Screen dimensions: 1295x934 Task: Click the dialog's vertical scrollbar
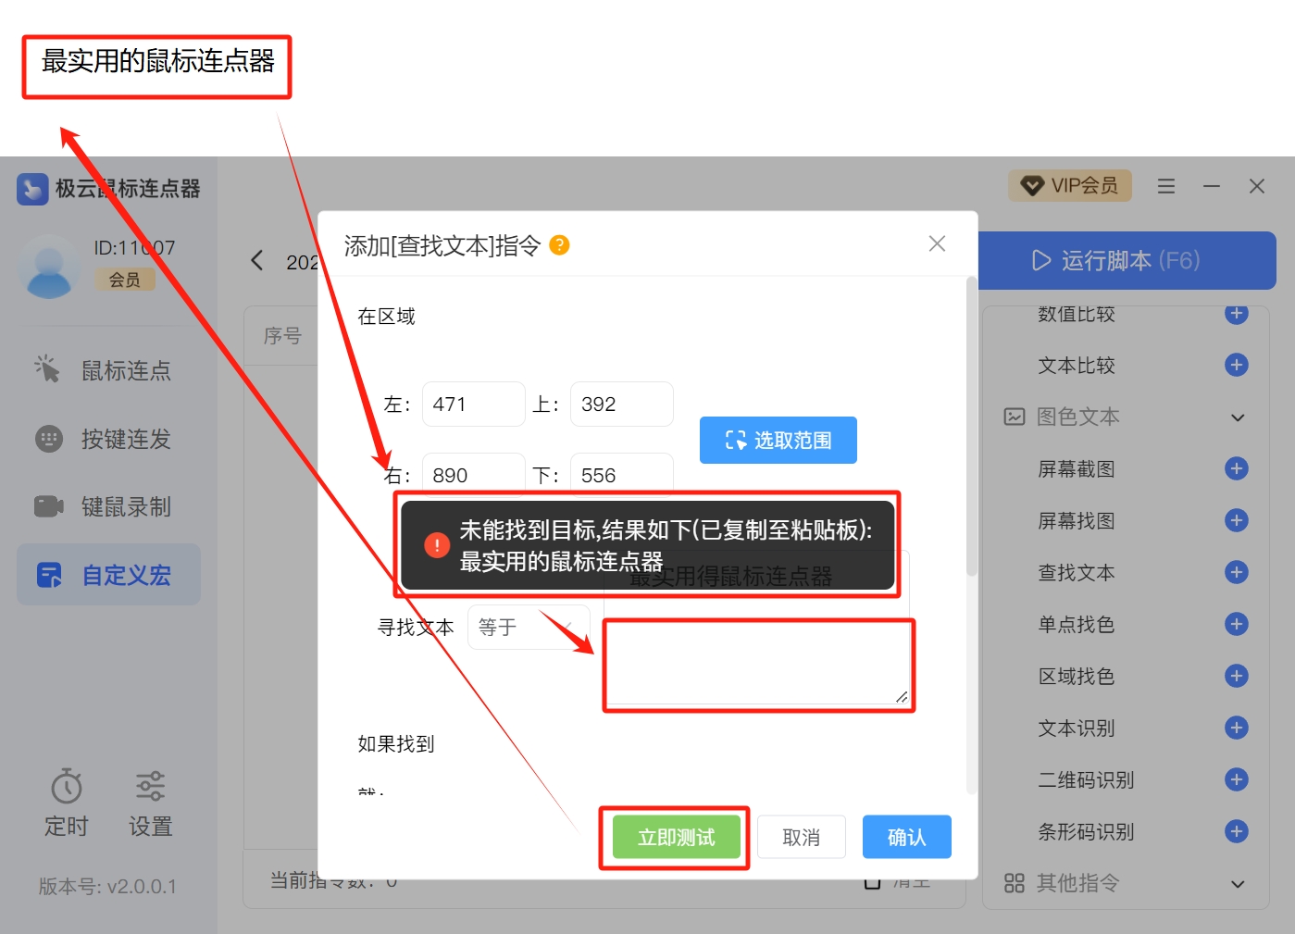click(971, 426)
